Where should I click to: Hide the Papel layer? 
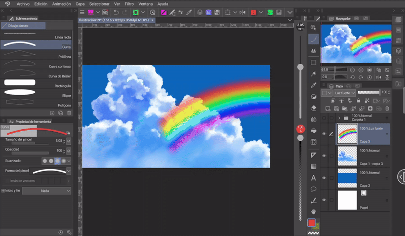coord(324,200)
